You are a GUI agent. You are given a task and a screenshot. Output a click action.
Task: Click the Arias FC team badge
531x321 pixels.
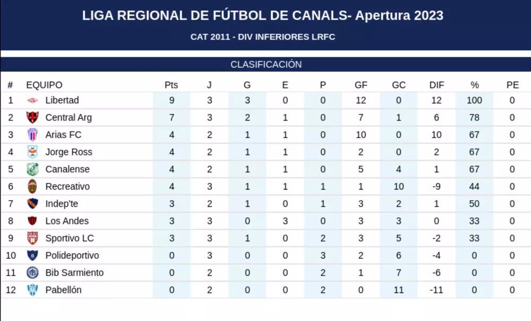33,135
